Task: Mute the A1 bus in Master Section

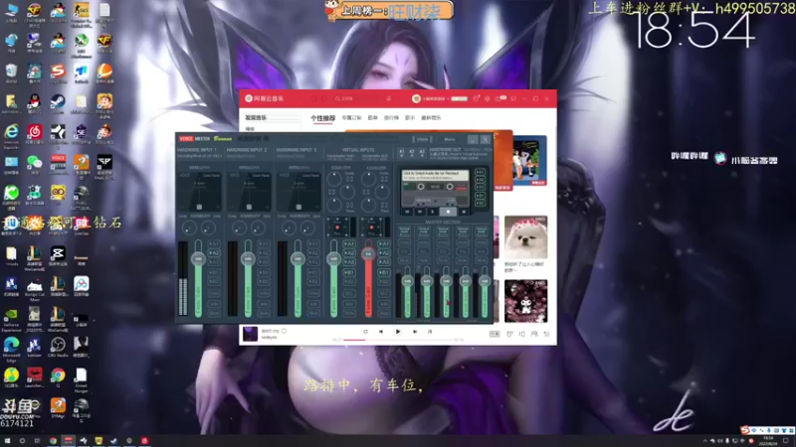Action: (x=405, y=260)
